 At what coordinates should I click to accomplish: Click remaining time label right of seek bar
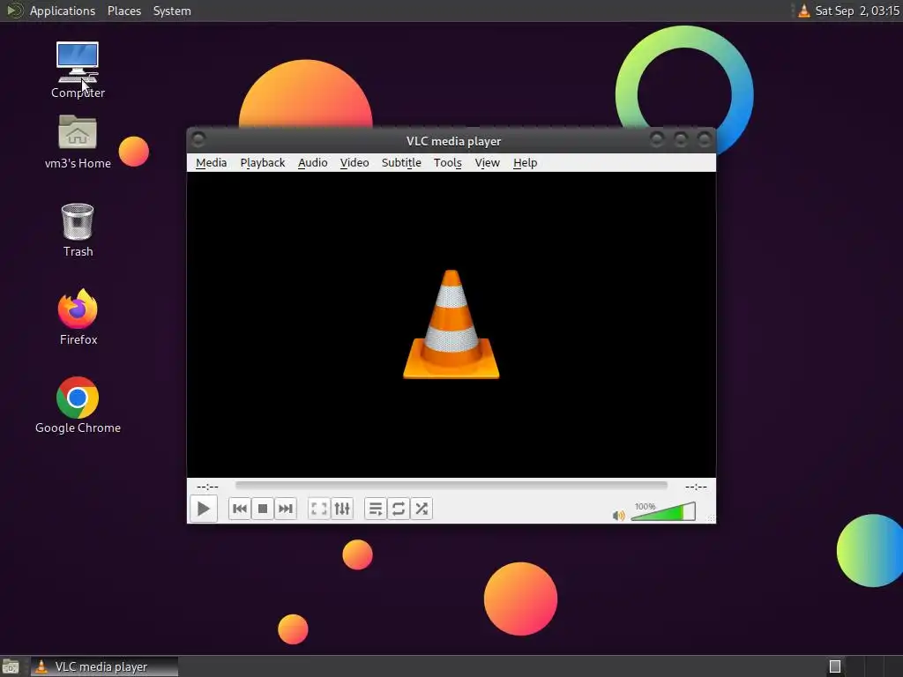coord(696,487)
